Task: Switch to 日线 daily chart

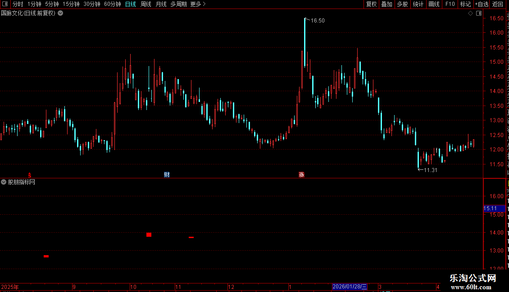Action: click(x=131, y=4)
